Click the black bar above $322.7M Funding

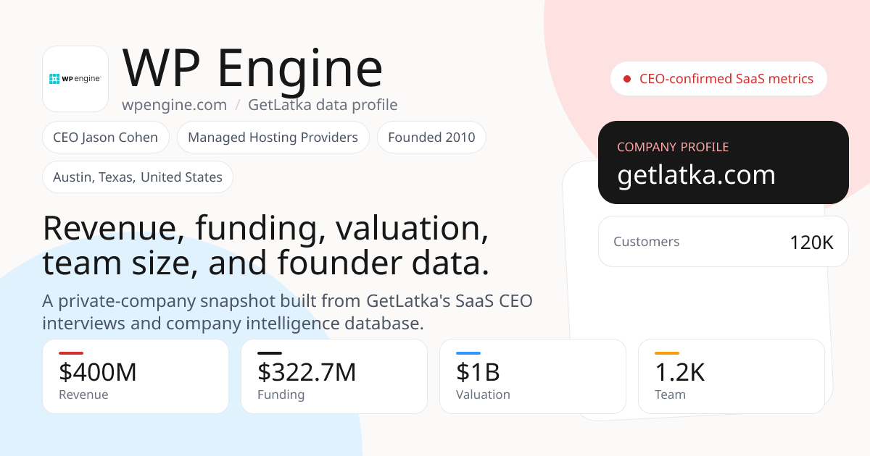pyautogui.click(x=270, y=353)
